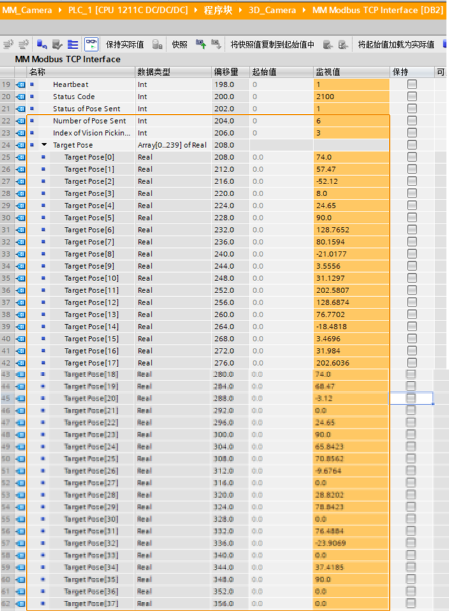Click the edit/download block toolbar icon

57,45
